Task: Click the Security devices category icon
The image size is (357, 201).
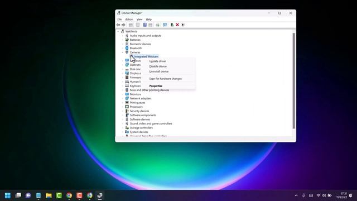Action: pos(127,111)
